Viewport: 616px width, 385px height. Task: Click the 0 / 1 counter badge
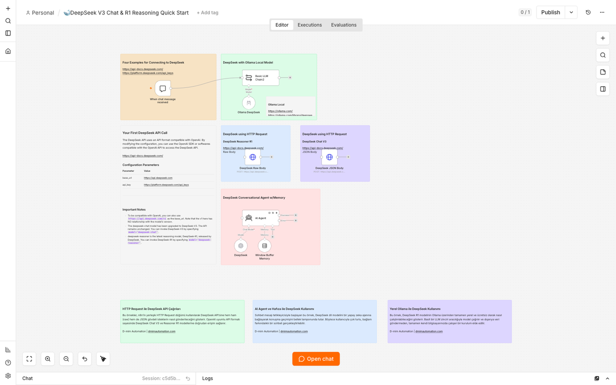pyautogui.click(x=525, y=12)
